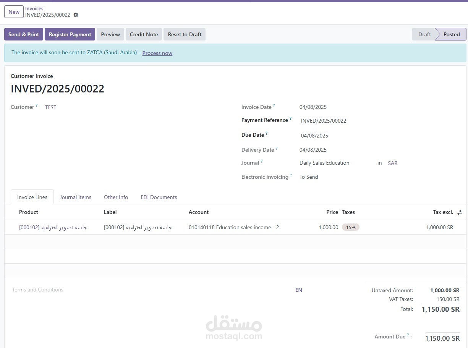Show help tooltip for Due Date
Viewport: 468px width, 348px height.
267,133
